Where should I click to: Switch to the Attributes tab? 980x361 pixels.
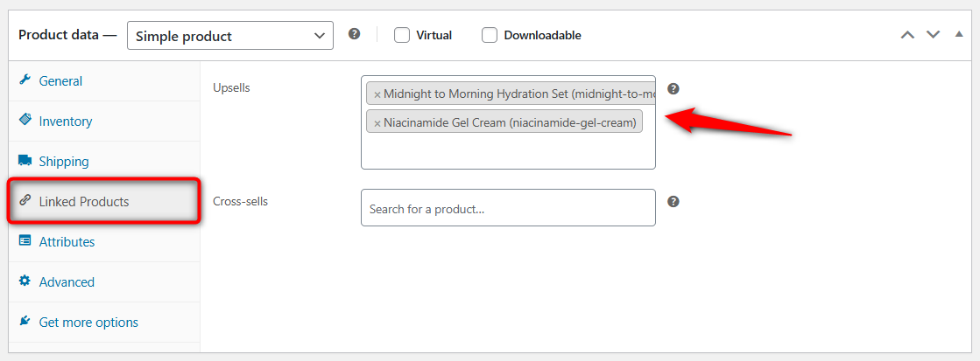pyautogui.click(x=67, y=242)
